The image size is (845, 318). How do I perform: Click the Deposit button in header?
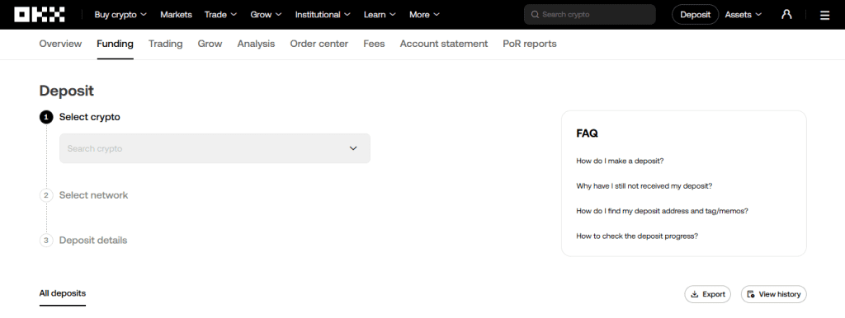[x=695, y=15]
